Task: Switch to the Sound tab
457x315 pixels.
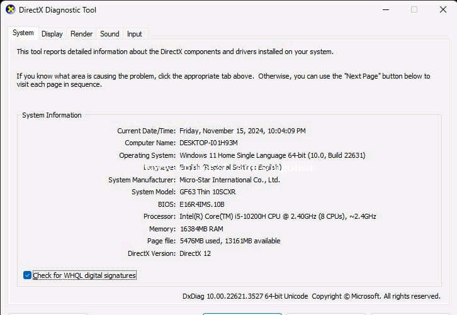Action: [x=110, y=34]
